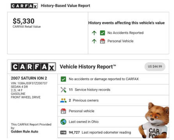Click Personal Vehicle text in value events
This screenshot has height=140, width=174.
(x=121, y=41)
